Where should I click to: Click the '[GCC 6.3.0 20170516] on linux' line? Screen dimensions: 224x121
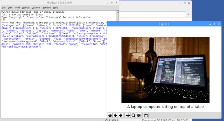tap(22, 15)
